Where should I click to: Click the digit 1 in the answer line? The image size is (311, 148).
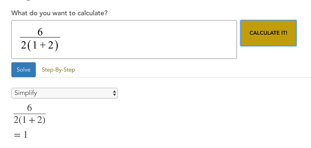pyautogui.click(x=25, y=135)
